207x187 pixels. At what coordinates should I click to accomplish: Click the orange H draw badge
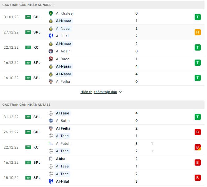(197, 32)
